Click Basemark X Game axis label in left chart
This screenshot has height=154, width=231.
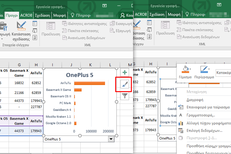(59, 90)
